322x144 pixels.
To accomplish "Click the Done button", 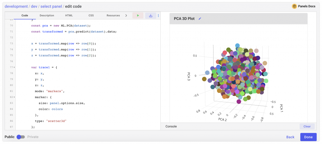I will [x=308, y=137].
